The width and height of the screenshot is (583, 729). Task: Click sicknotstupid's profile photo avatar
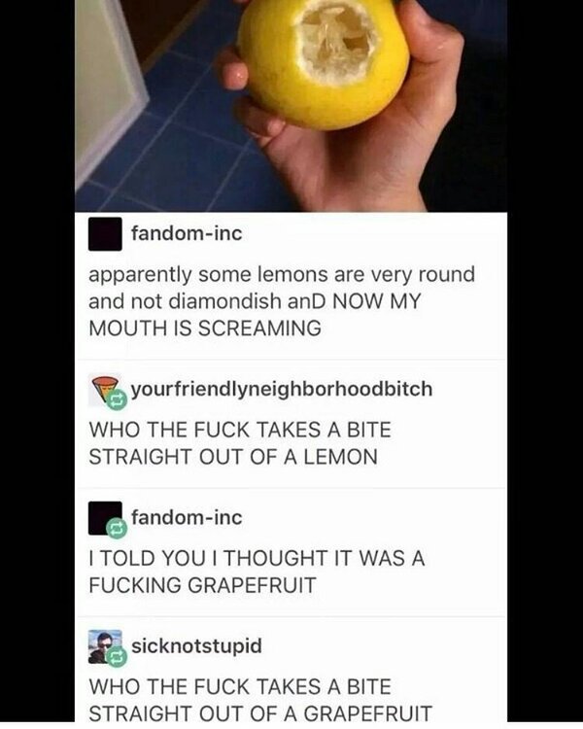click(105, 646)
